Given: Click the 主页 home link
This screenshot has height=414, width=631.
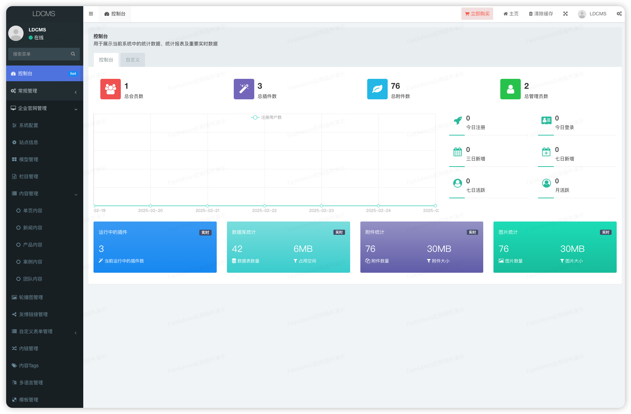Looking at the screenshot, I should (511, 14).
